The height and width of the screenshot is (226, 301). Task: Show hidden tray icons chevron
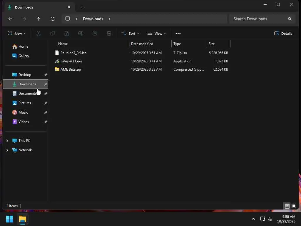[x=253, y=219]
